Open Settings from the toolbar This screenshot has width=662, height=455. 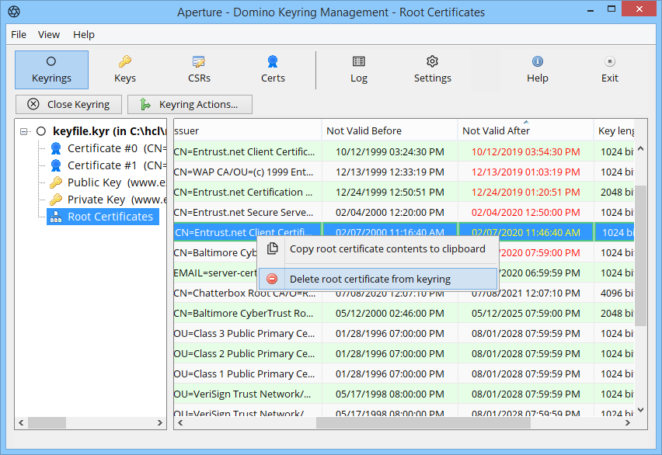pyautogui.click(x=432, y=70)
